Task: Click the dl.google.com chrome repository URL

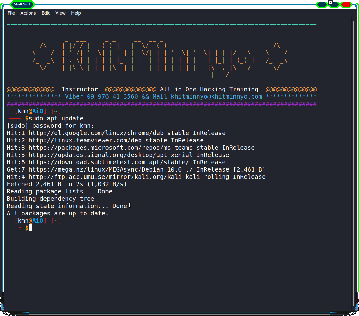Action: 96,133
